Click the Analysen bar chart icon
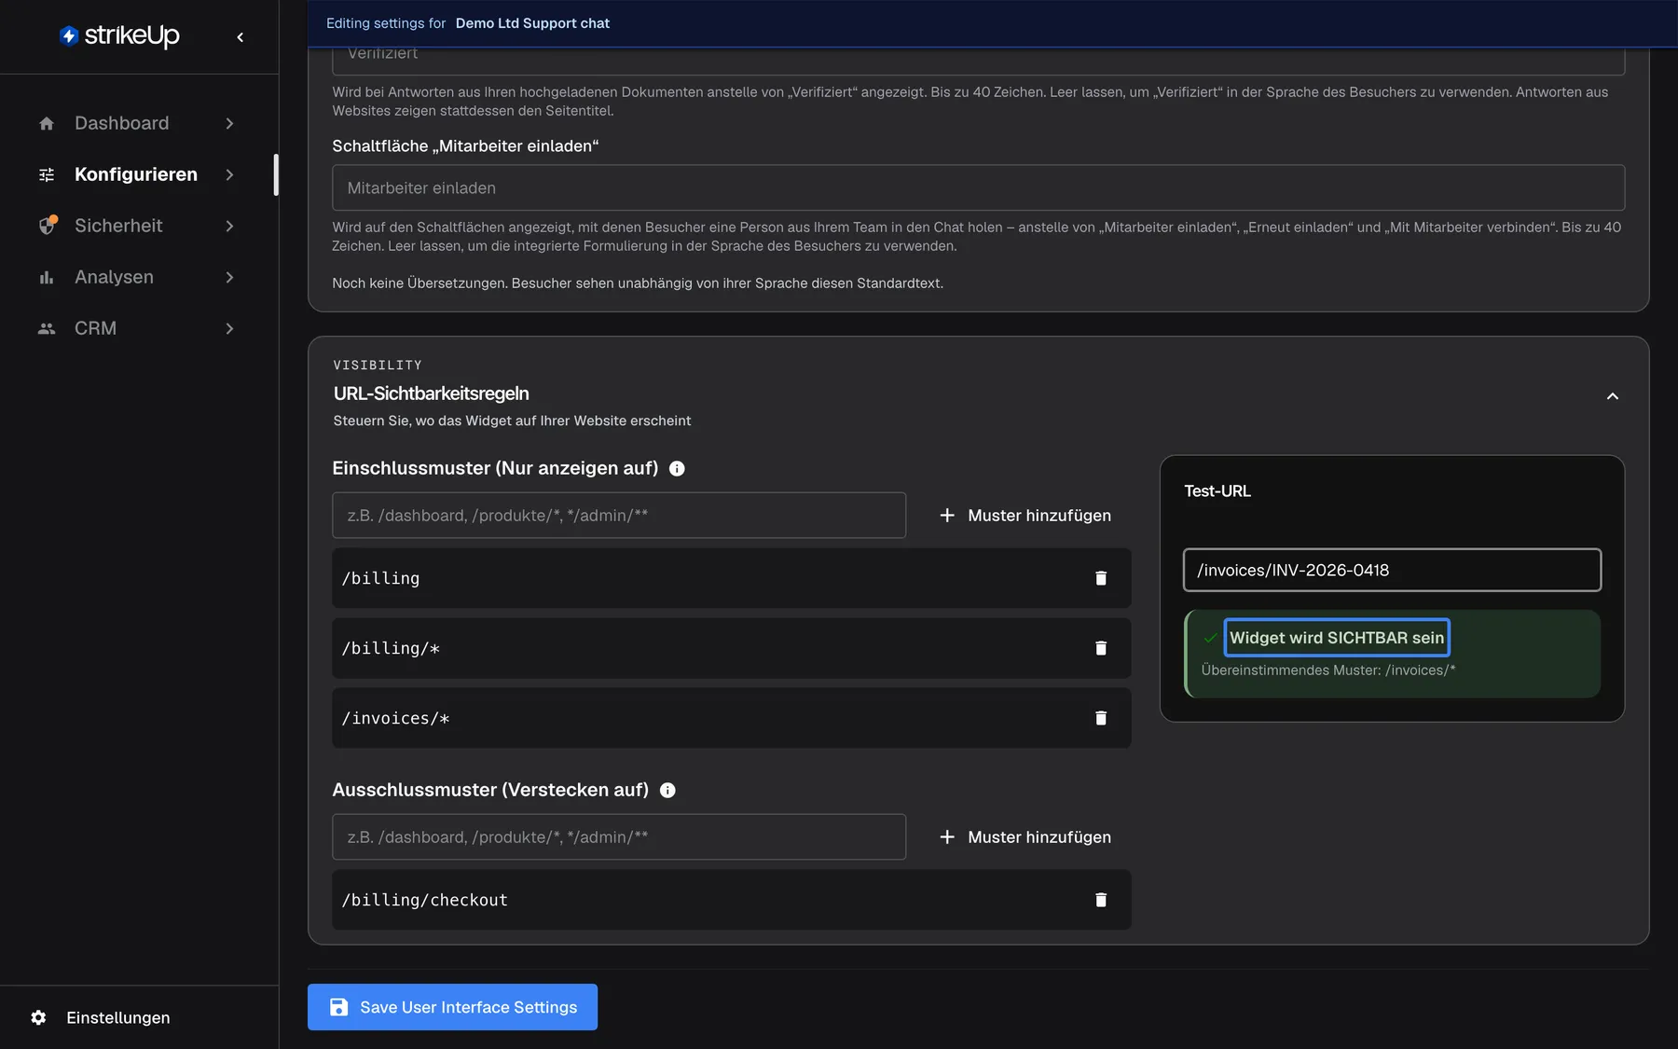 pos(47,277)
